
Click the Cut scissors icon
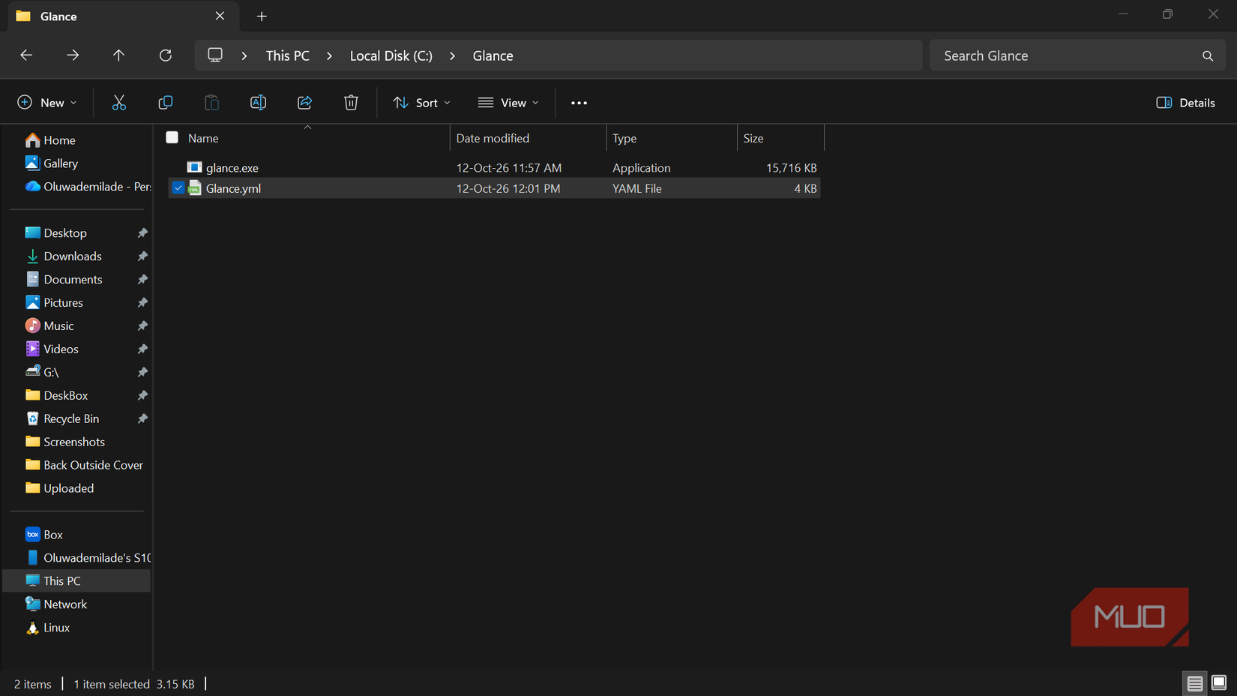(118, 103)
